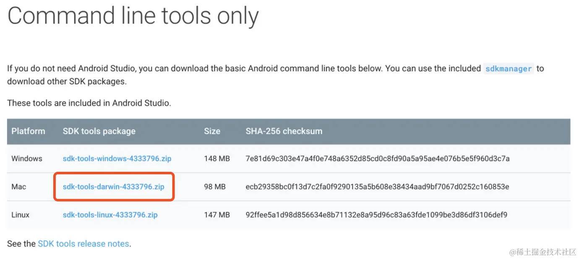Viewport: 579px width, 259px height.
Task: Click the Windows platform cell
Action: click(x=27, y=158)
